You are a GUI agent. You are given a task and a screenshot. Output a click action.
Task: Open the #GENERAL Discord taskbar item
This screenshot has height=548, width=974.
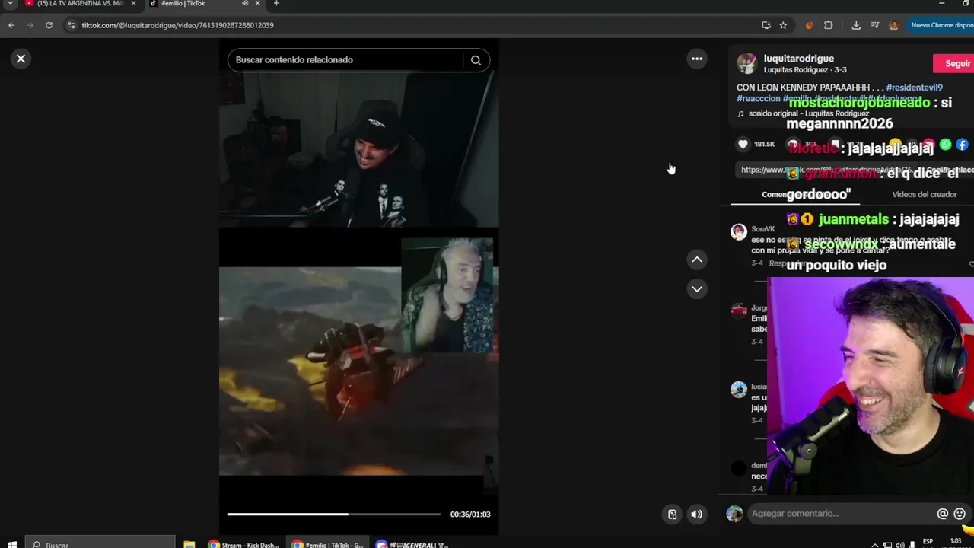412,544
